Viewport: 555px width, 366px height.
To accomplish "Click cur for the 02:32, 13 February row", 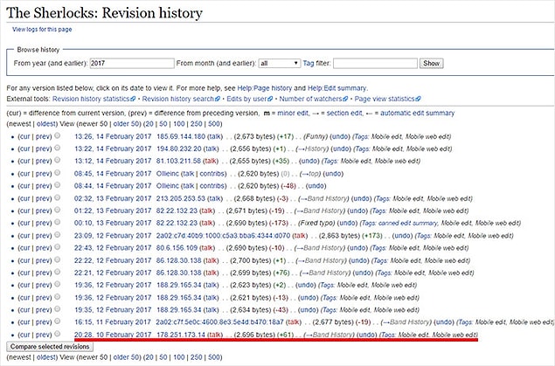I will [24, 198].
